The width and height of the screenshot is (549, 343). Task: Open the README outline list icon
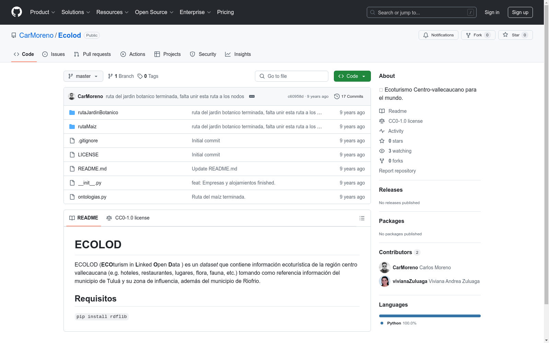[362, 218]
